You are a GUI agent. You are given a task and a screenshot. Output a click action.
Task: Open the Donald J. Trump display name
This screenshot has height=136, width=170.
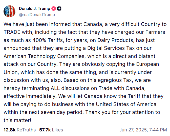(34, 8)
